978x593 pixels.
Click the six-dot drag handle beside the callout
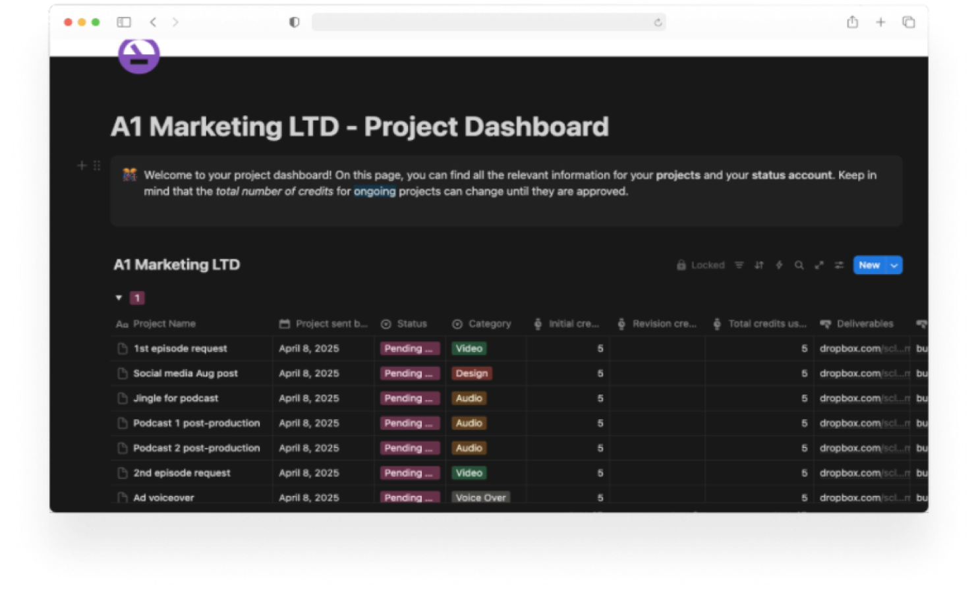(97, 165)
